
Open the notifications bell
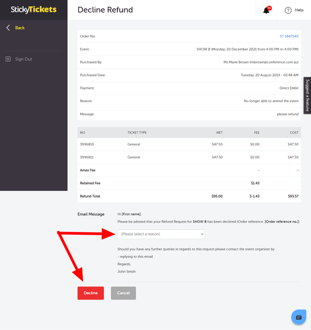point(266,10)
